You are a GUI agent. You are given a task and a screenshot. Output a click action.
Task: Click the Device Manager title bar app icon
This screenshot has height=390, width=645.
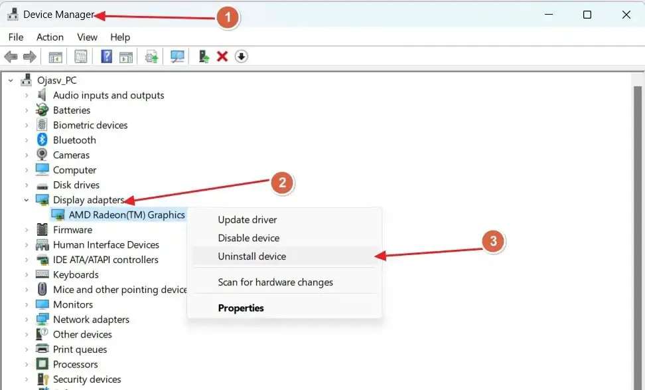tap(13, 15)
